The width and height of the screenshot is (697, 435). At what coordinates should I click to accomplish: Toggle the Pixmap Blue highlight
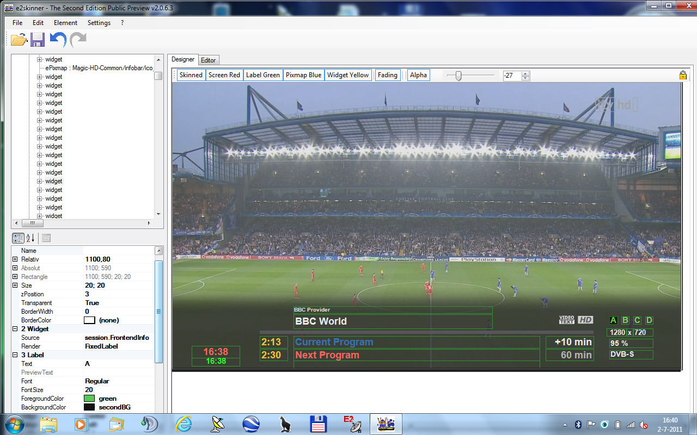[304, 75]
